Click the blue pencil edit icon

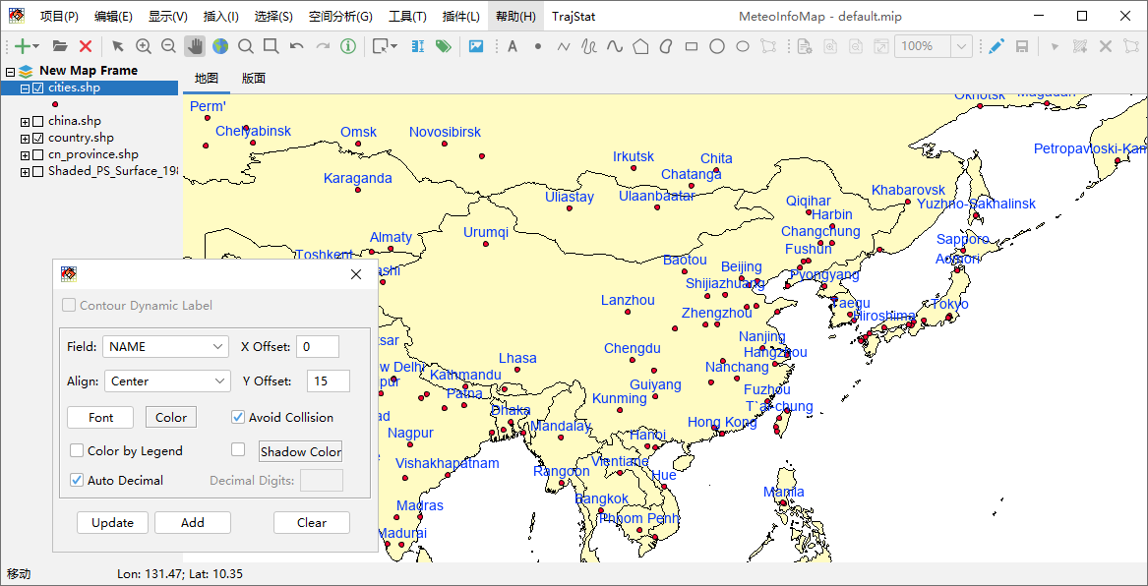point(996,46)
